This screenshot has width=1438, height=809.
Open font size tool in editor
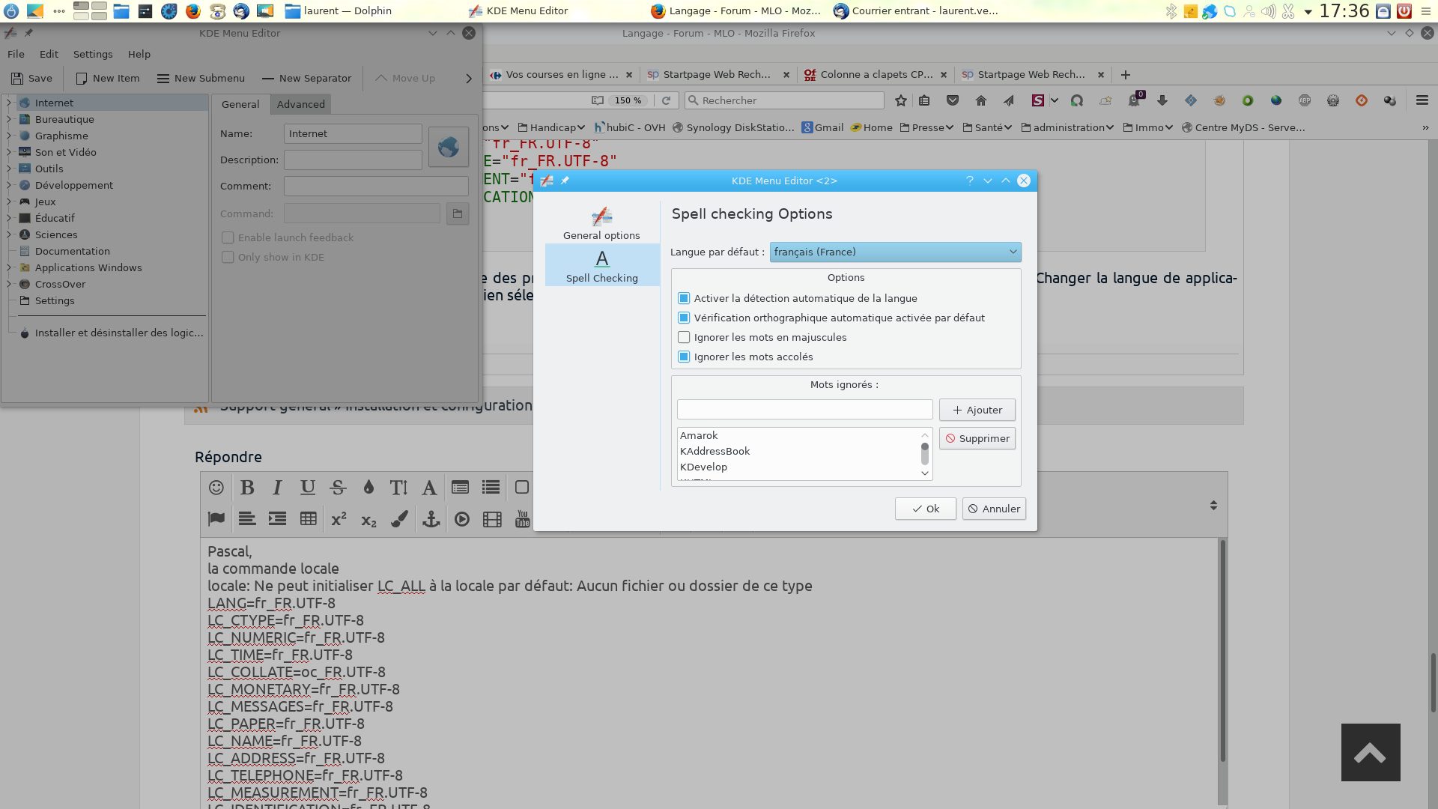pyautogui.click(x=398, y=488)
